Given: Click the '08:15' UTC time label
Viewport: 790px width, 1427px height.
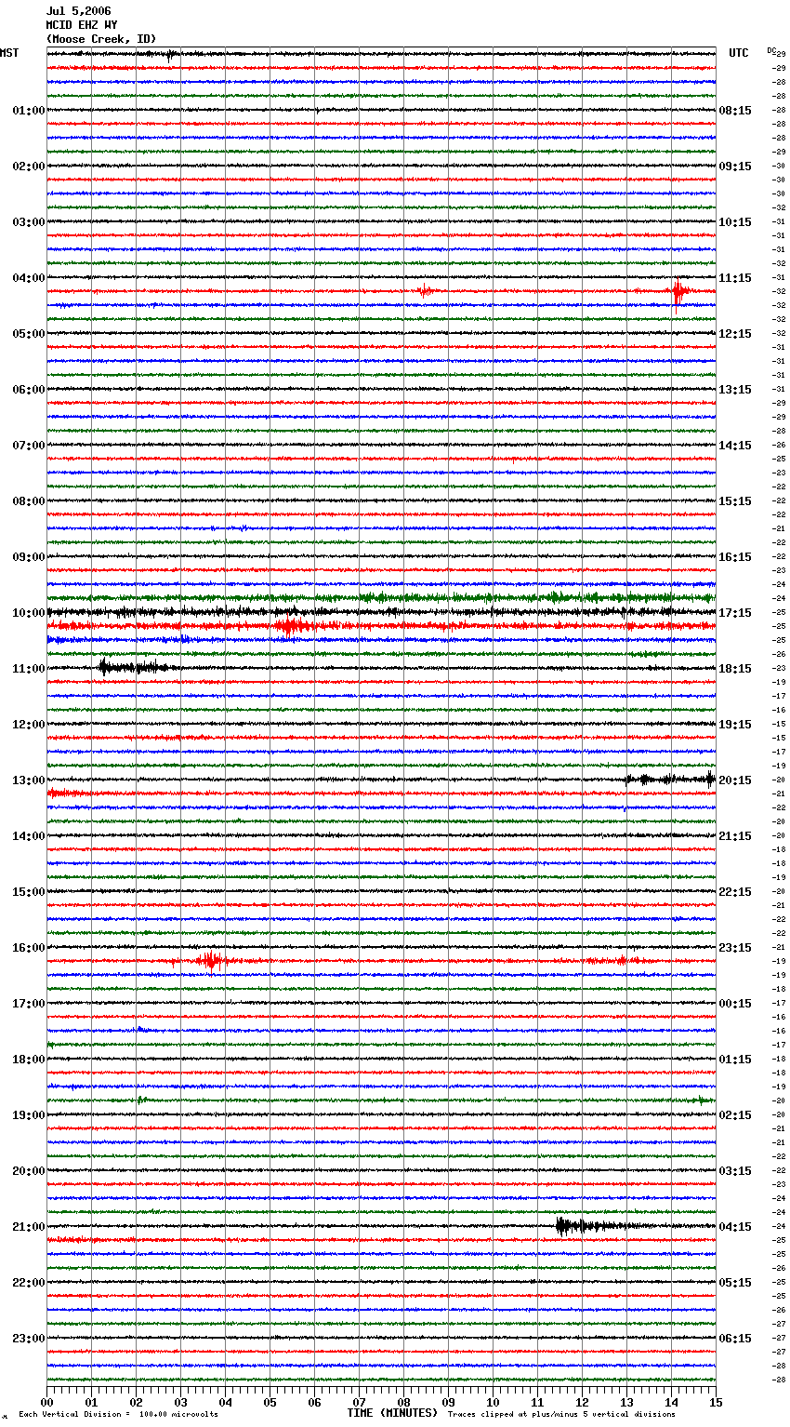Looking at the screenshot, I should 735,111.
